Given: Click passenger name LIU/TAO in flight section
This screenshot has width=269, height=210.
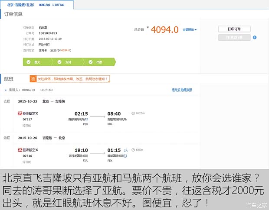Looking at the screenshot, I should (46, 90).
